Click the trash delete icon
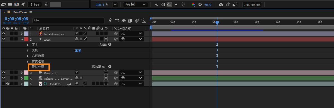This screenshot has width=334, height=108. click(46, 4)
